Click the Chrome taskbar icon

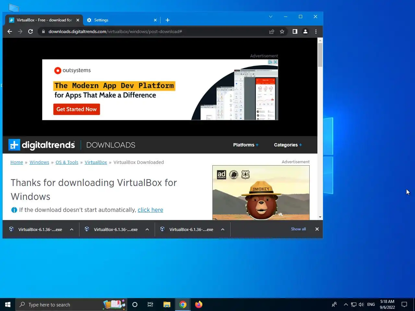(183, 305)
